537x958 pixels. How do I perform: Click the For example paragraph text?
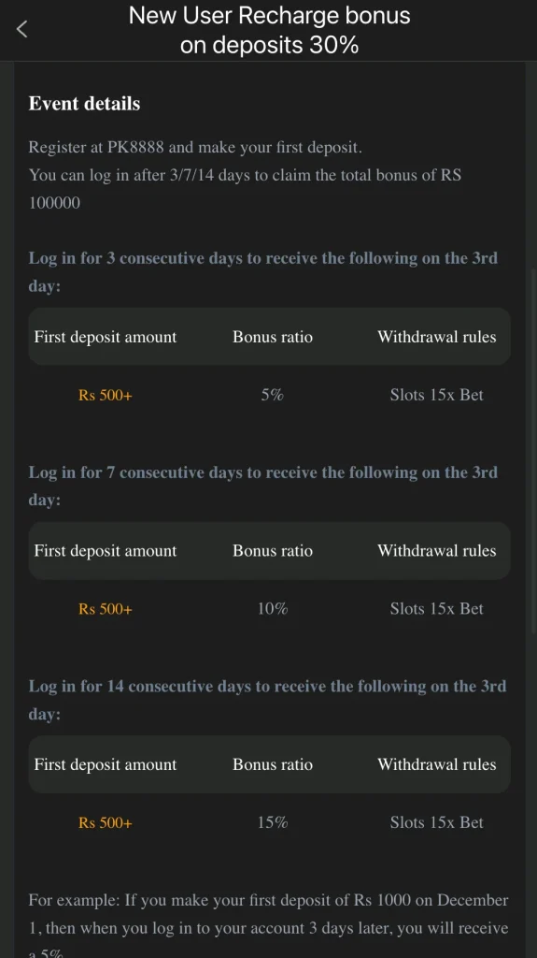[269, 927]
